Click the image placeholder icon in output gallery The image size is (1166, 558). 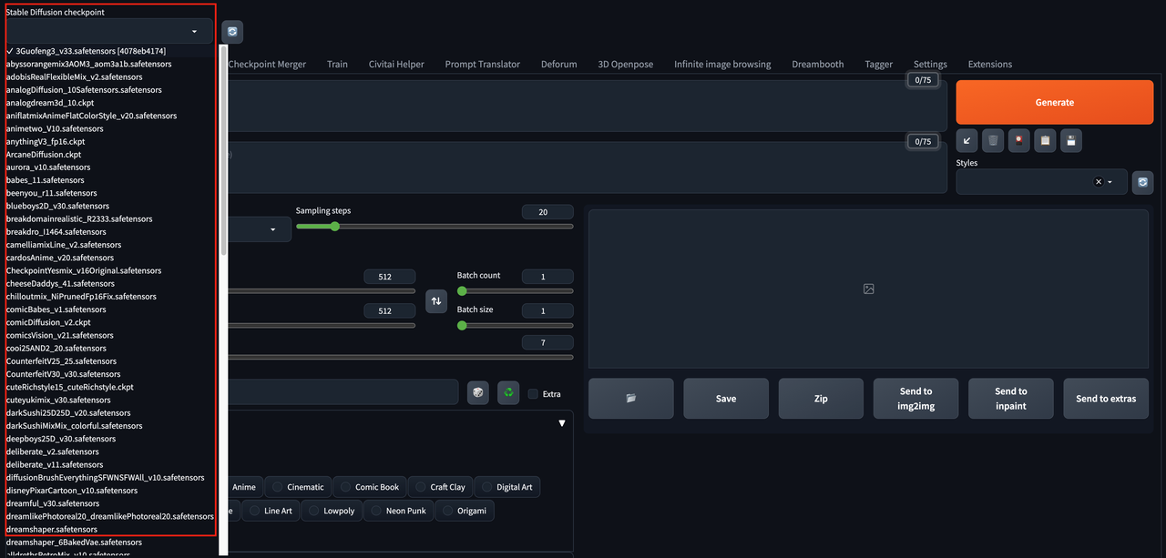(868, 289)
